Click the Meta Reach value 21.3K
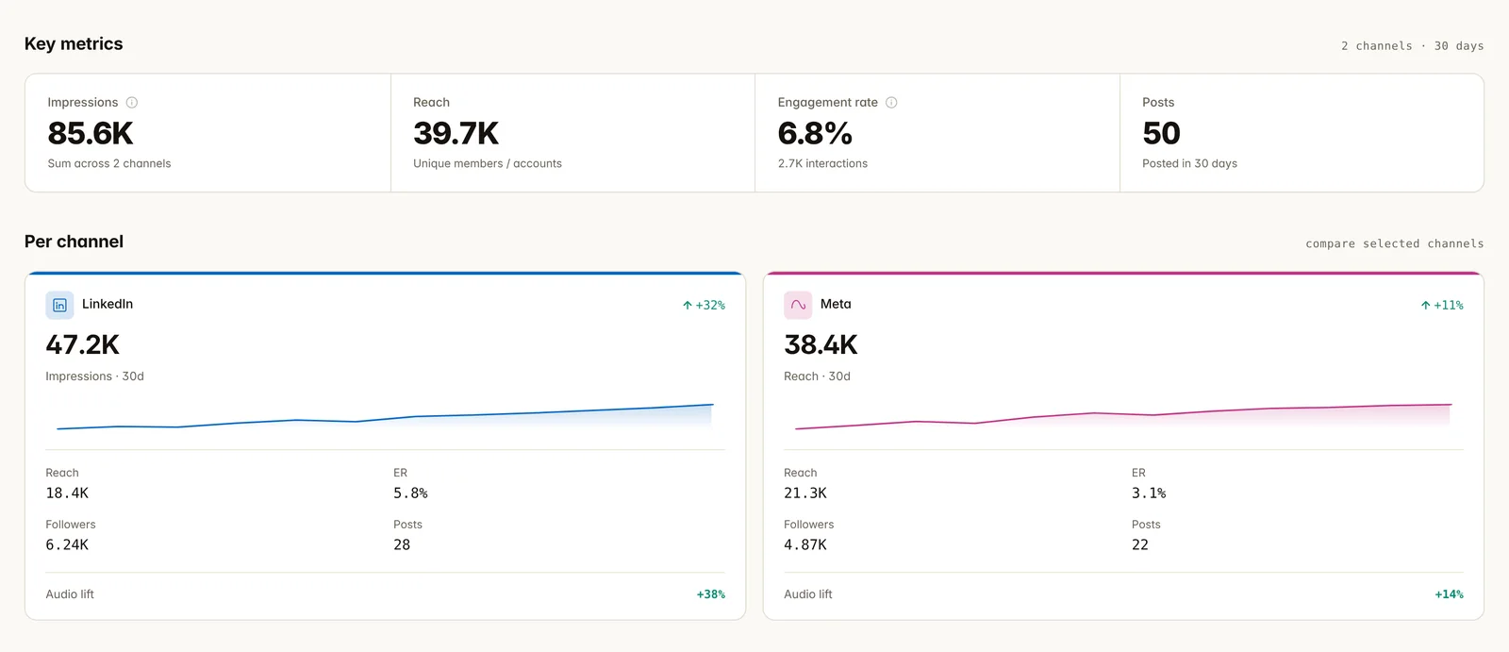1509x652 pixels. click(x=805, y=493)
